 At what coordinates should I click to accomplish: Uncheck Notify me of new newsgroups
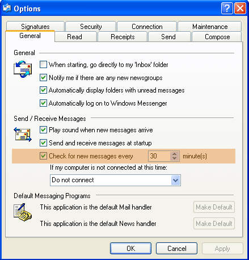coord(43,78)
